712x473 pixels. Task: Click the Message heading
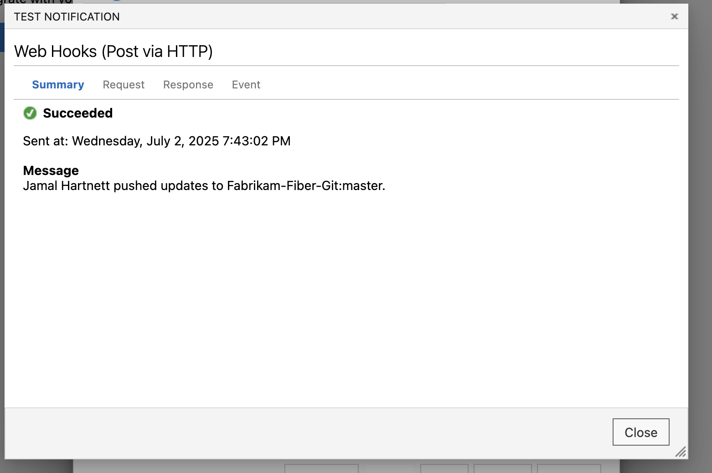(51, 170)
